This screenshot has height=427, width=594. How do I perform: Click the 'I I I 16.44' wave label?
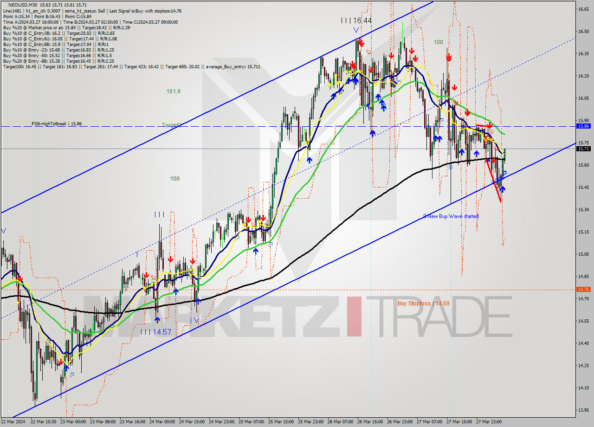click(x=356, y=20)
